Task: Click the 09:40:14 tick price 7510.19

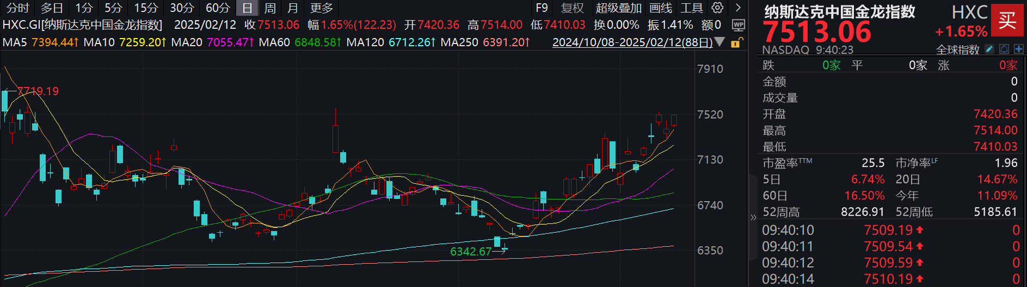Action: point(888,279)
